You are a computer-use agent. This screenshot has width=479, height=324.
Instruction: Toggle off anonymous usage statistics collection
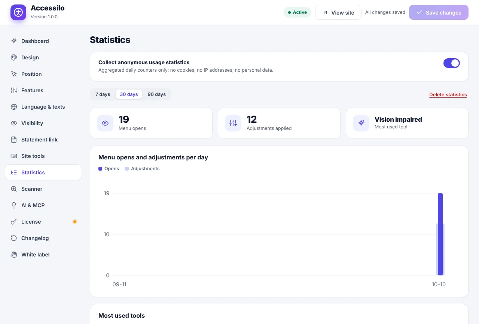452,63
